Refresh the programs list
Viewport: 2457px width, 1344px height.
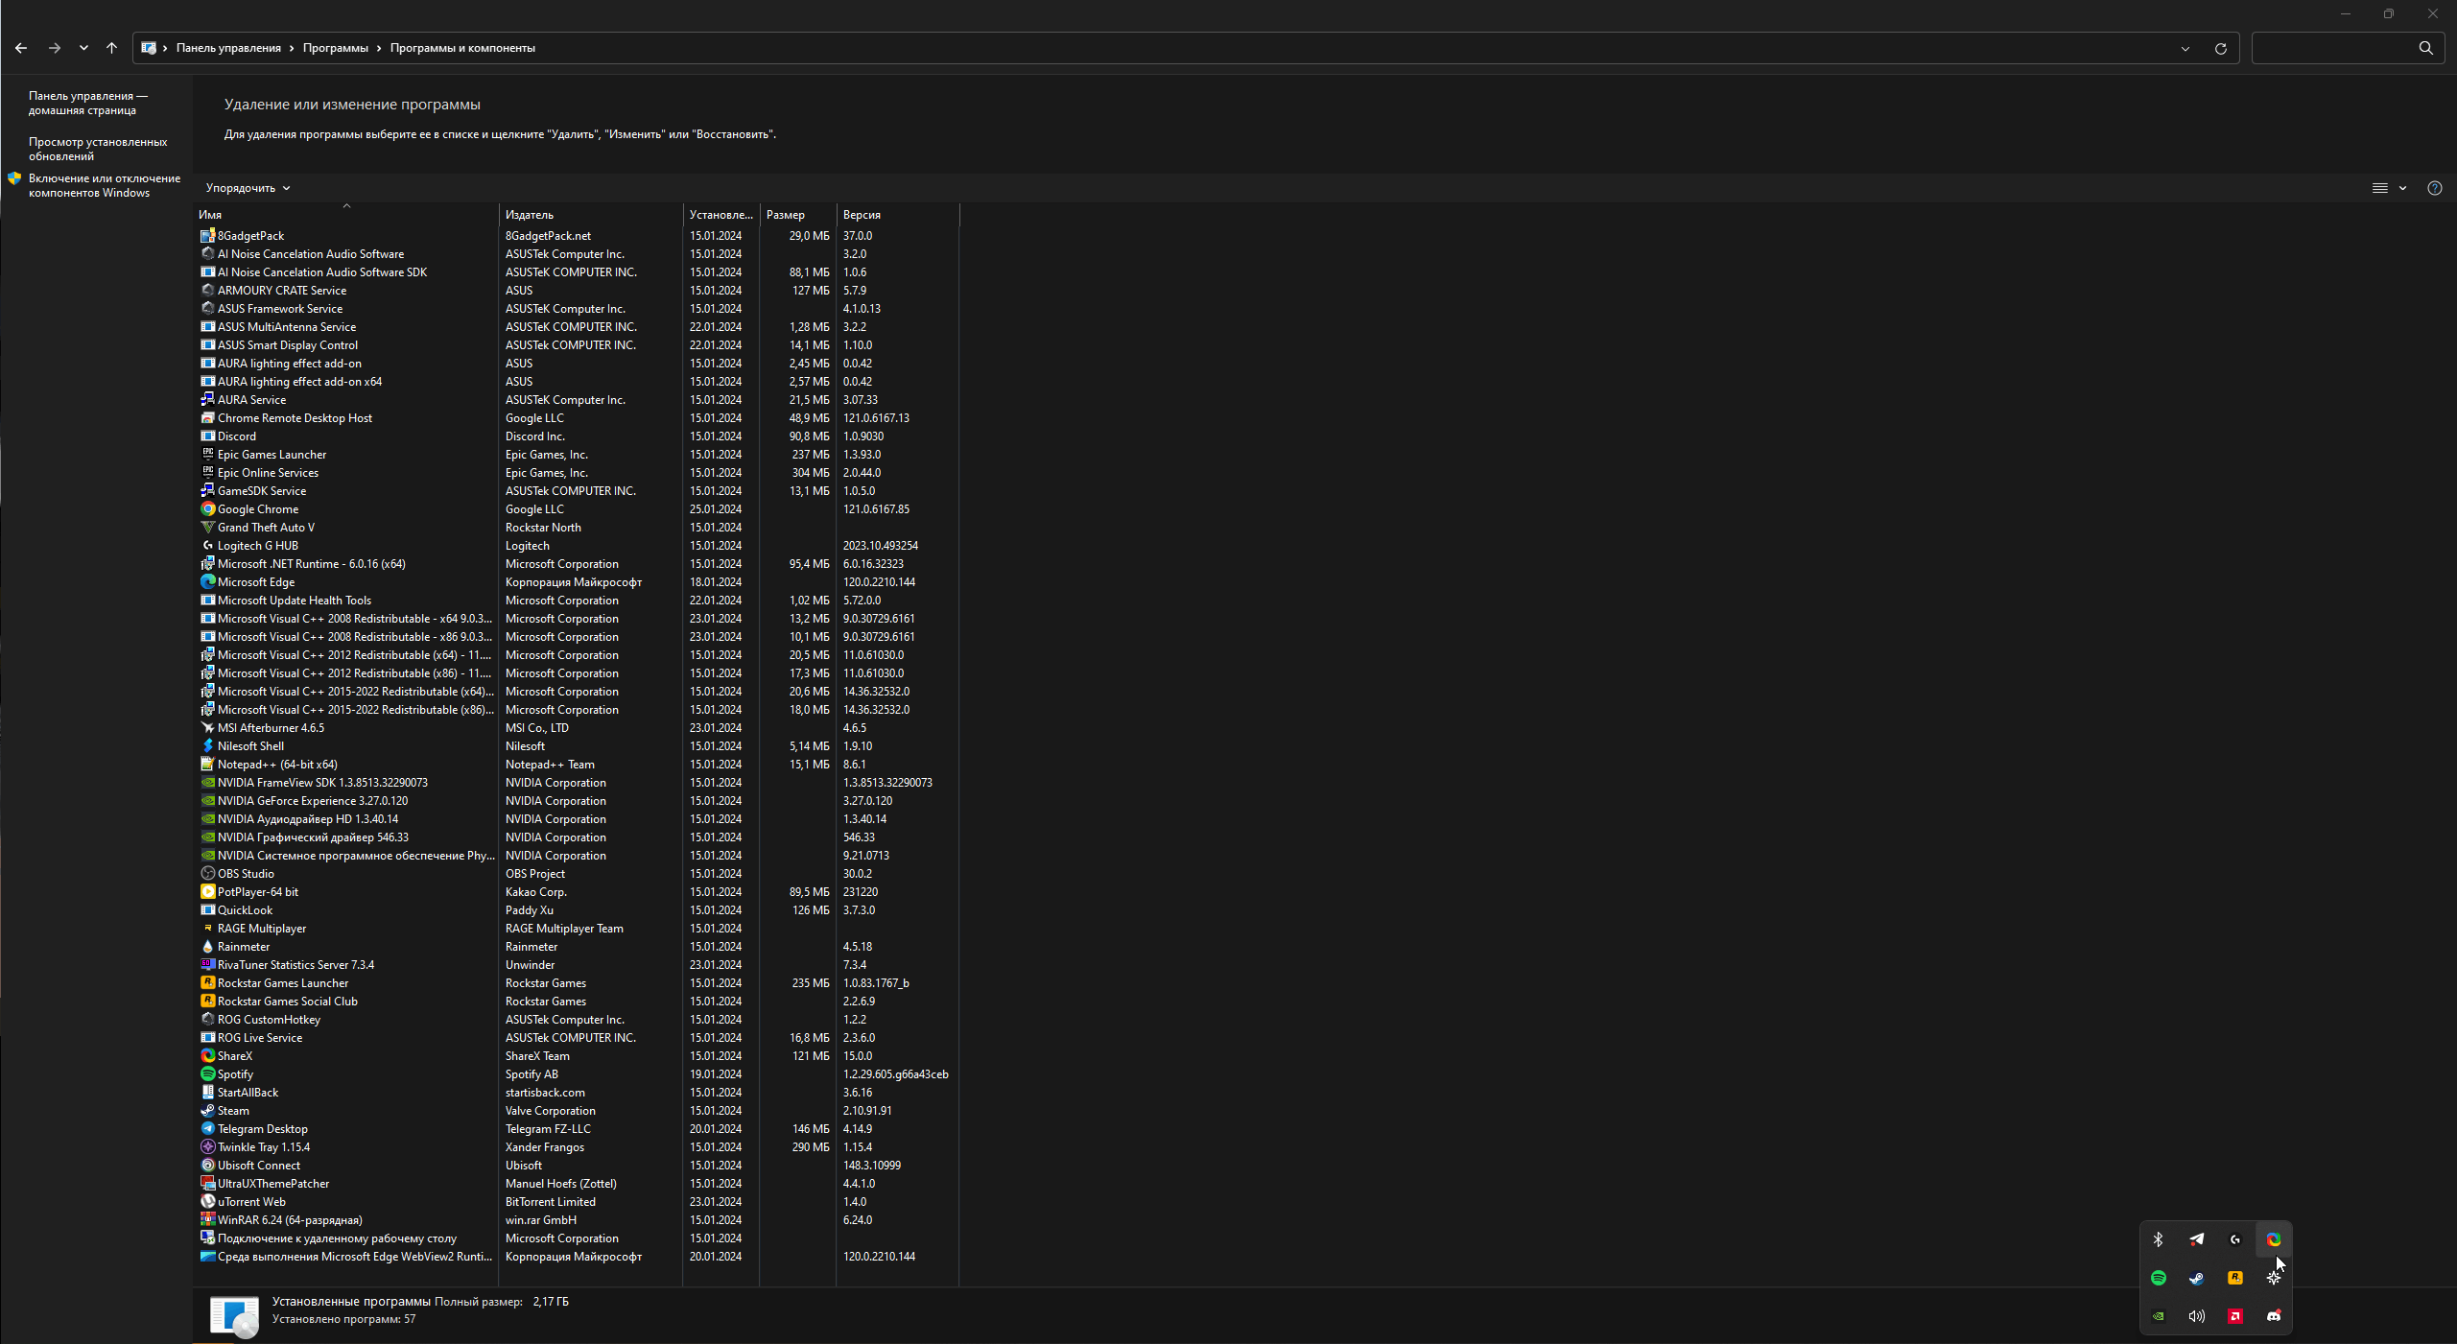[2220, 48]
